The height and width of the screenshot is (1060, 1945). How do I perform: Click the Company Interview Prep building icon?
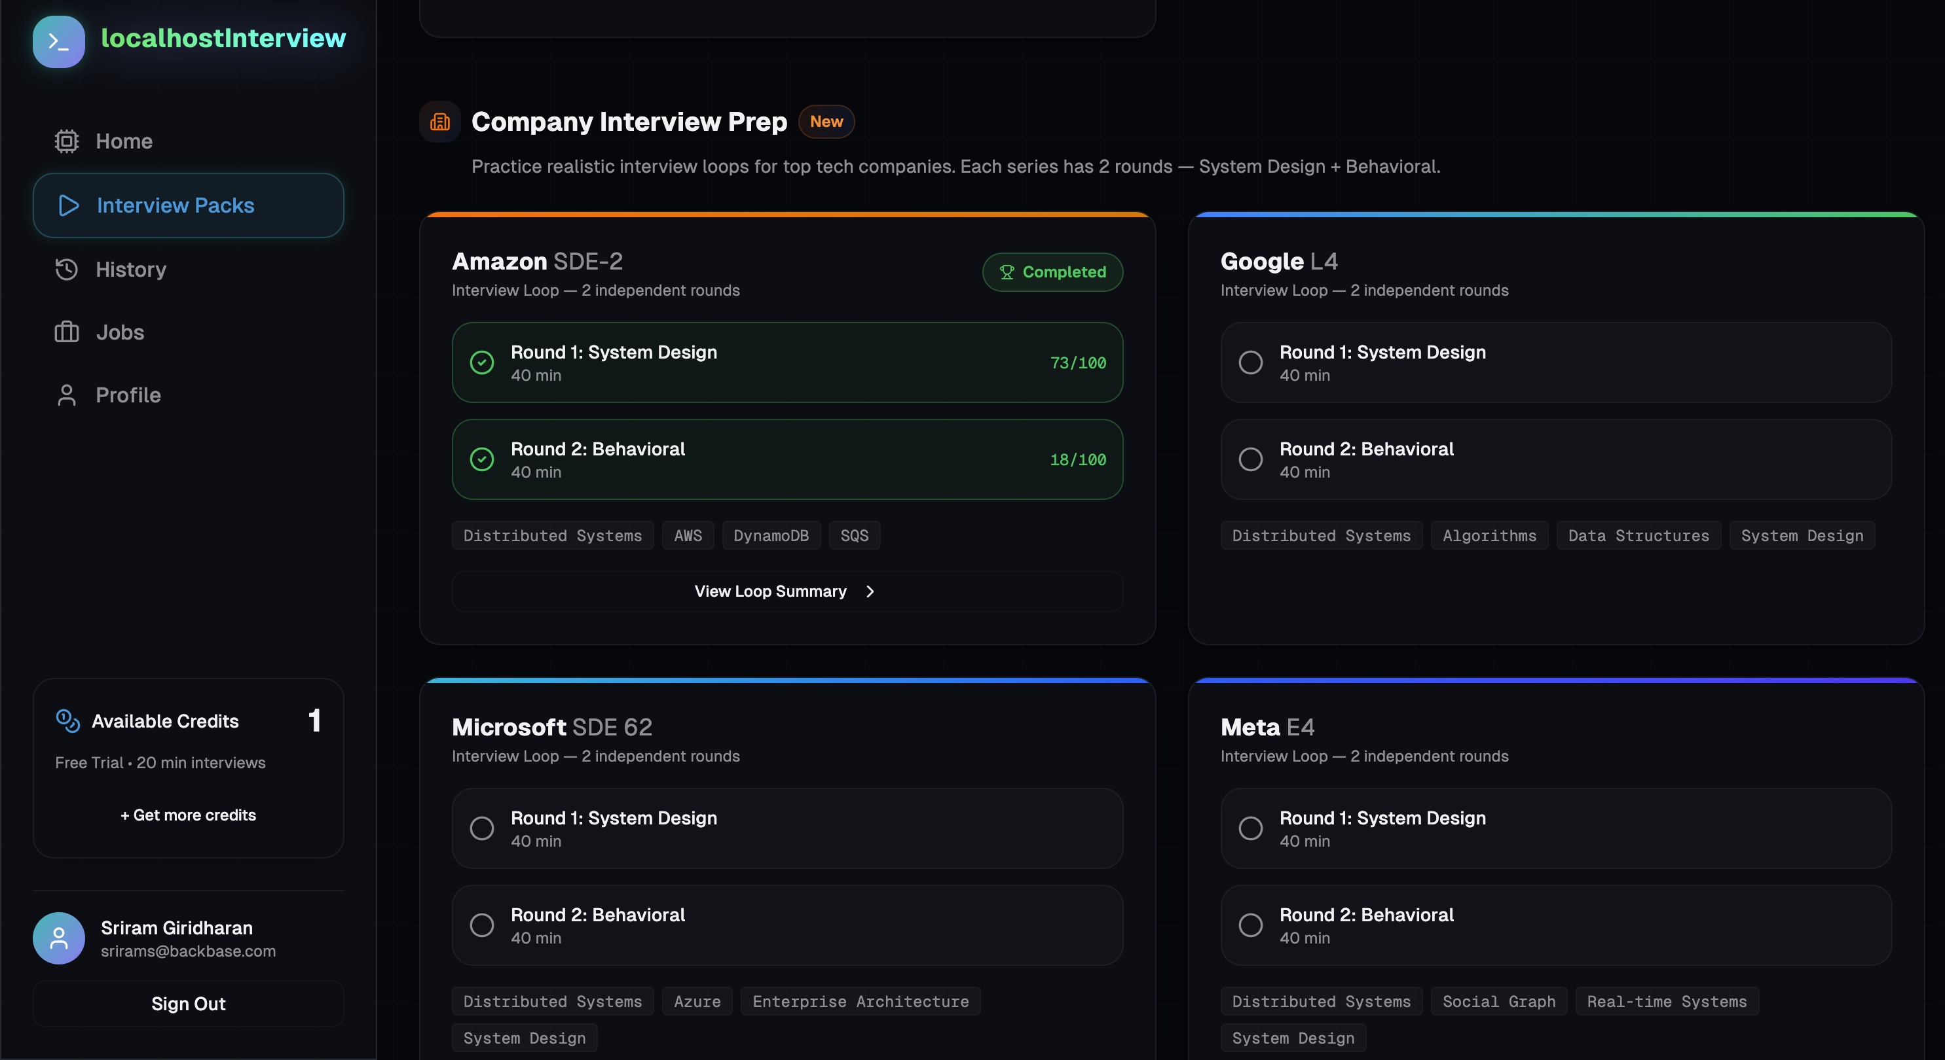(x=440, y=122)
